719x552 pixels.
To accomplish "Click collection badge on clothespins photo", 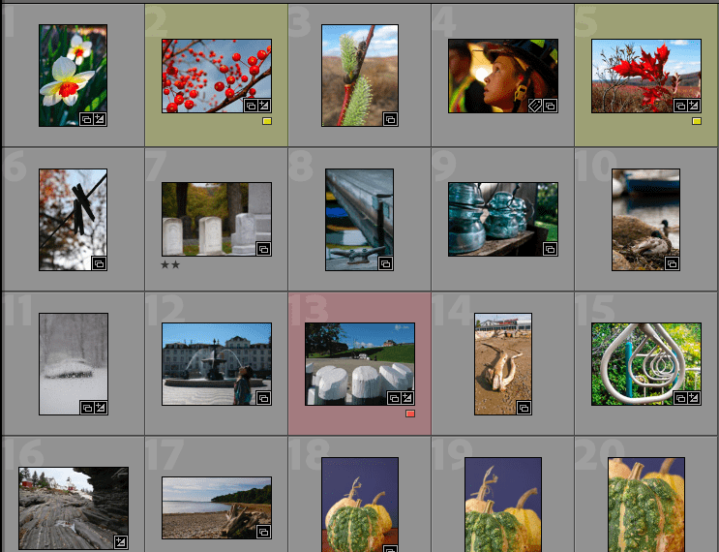I will click(99, 263).
